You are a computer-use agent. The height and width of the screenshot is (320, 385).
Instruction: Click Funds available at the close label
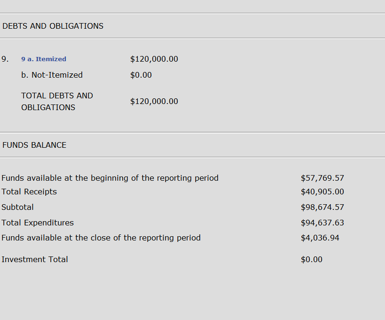tap(101, 238)
